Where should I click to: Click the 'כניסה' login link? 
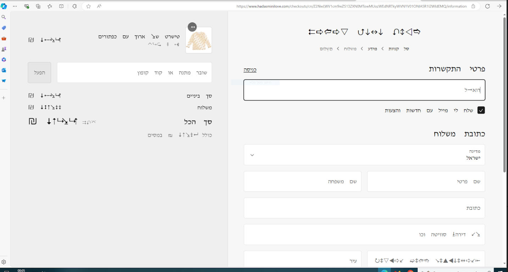[250, 70]
